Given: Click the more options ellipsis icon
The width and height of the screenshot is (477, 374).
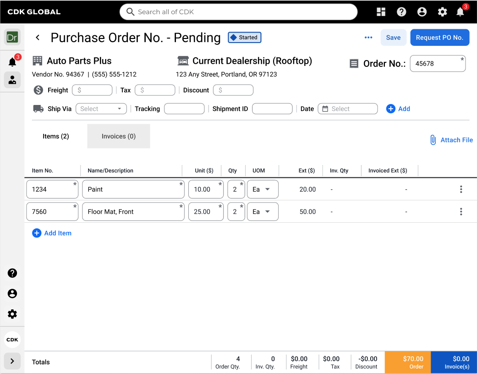Looking at the screenshot, I should tap(368, 38).
